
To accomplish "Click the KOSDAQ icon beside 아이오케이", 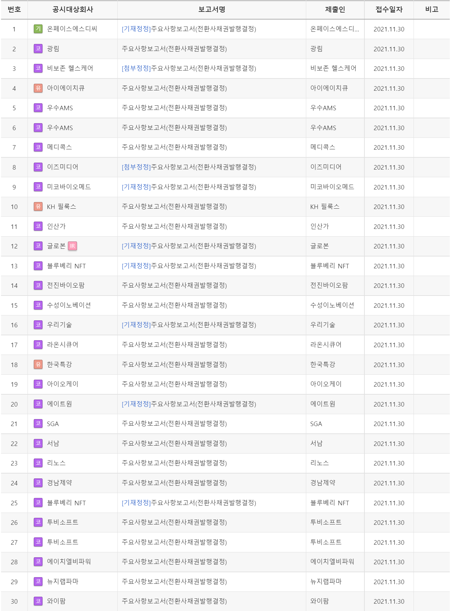I will coord(38,384).
